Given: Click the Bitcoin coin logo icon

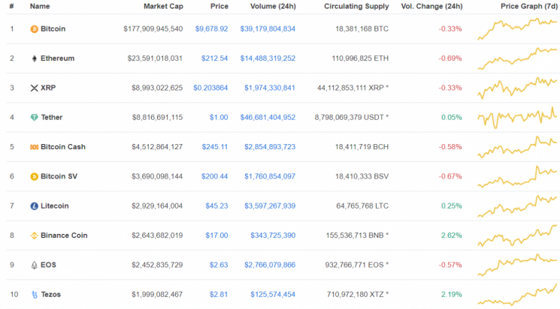Looking at the screenshot, I should point(34,28).
